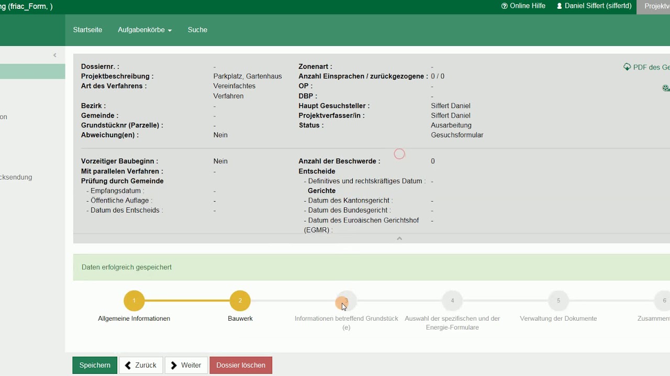670x376 pixels.
Task: Click the 'Gerichte' subheading
Action: (321, 191)
